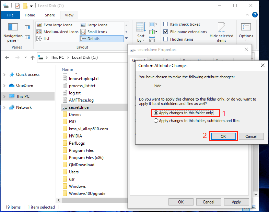The height and width of the screenshot is (212, 269).
Task: Enable Item check boxes
Action: 166,24
